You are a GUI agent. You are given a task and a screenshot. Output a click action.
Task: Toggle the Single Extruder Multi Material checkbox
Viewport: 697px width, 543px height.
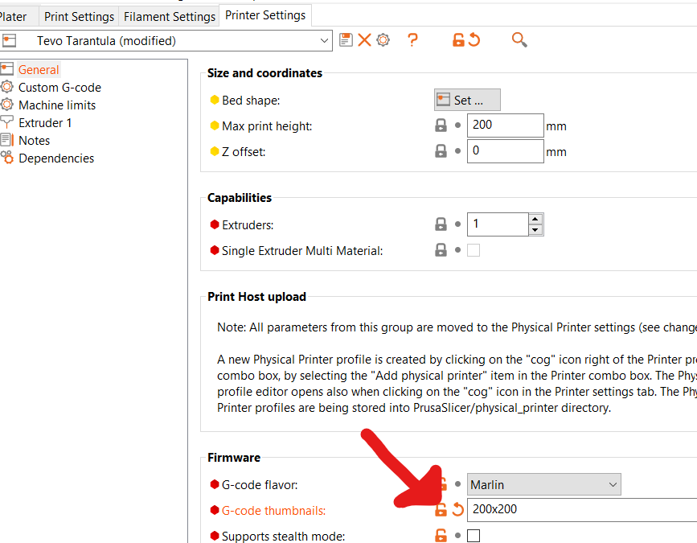[474, 250]
